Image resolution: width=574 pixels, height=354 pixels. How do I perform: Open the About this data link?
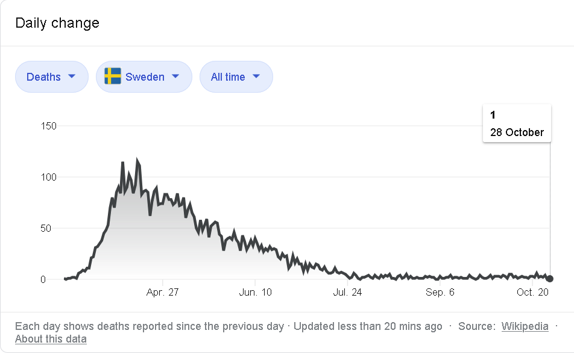[51, 339]
